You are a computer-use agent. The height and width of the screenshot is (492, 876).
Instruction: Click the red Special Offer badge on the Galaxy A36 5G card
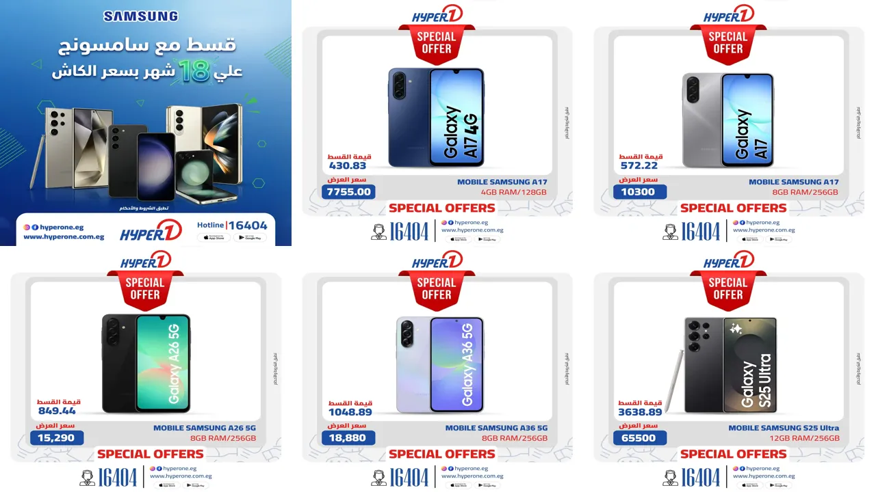tap(437, 290)
